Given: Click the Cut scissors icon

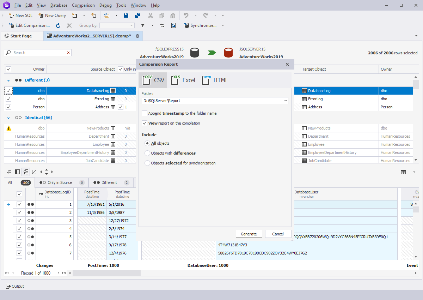Looking at the screenshot, I should (151, 16).
